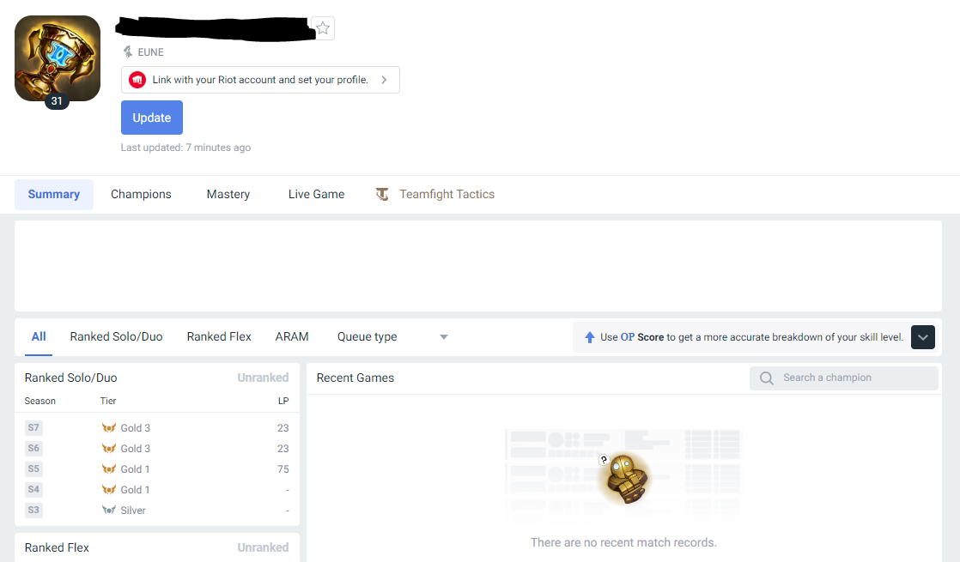The height and width of the screenshot is (562, 960).
Task: Click the S5 season badge
Action: tap(33, 469)
